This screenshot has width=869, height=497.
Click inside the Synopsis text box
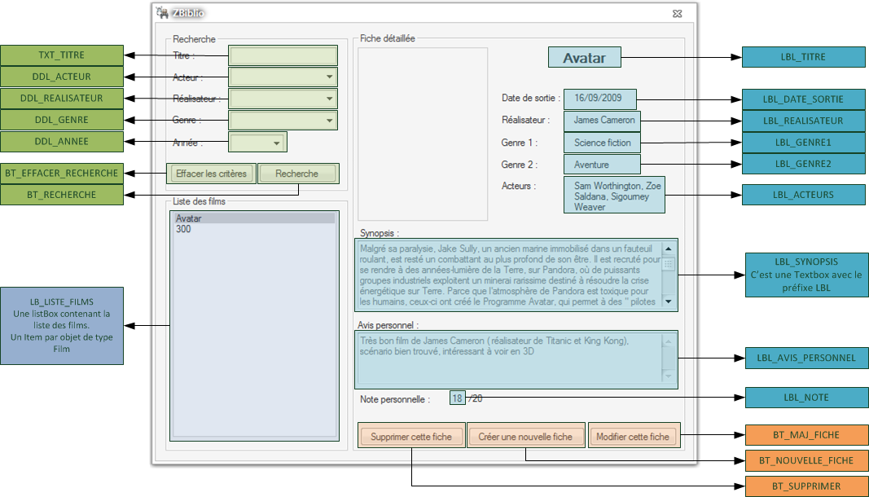[508, 275]
